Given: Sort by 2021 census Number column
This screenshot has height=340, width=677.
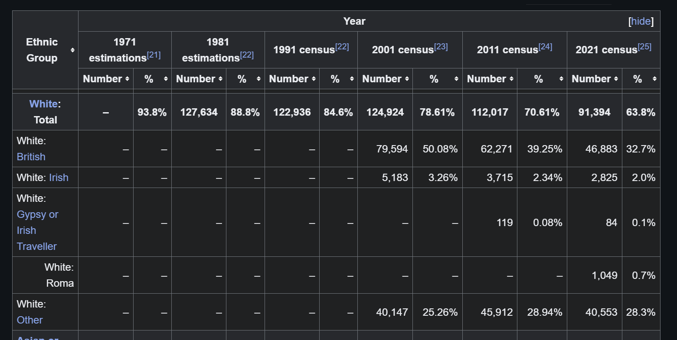Looking at the screenshot, I should point(616,79).
